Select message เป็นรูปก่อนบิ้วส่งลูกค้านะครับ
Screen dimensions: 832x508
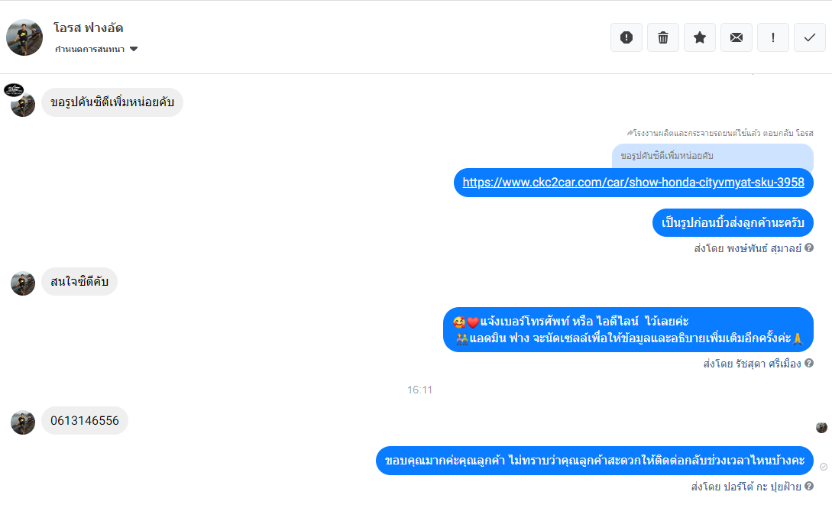click(x=733, y=223)
